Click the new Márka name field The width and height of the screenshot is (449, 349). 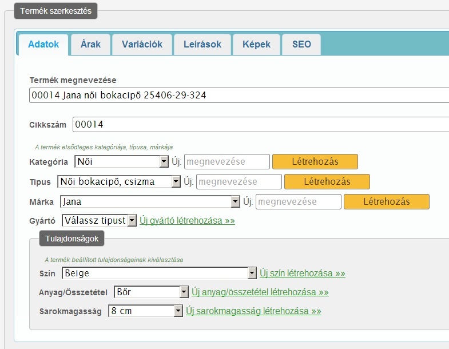click(x=299, y=202)
